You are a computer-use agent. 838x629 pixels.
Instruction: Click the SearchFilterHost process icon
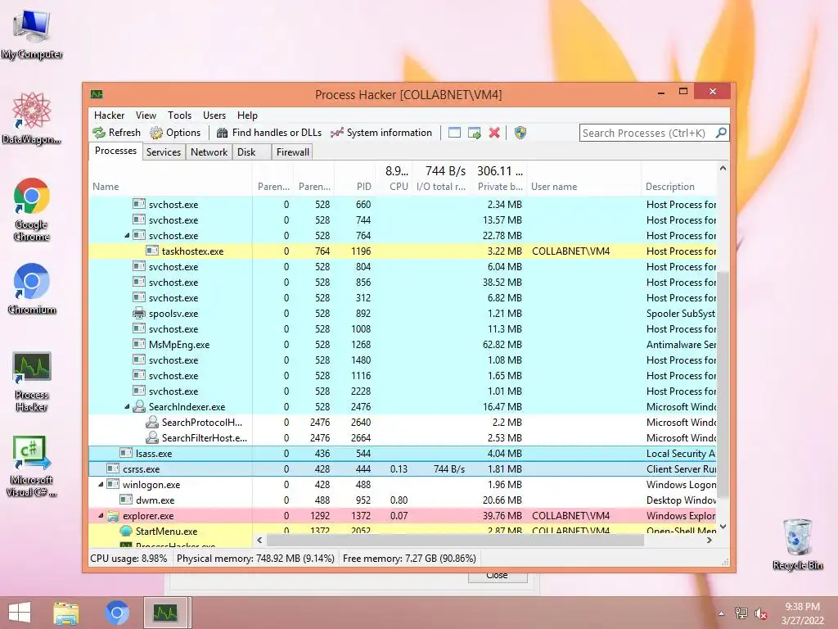point(152,437)
